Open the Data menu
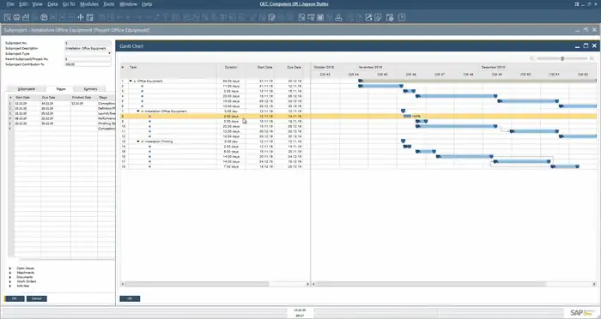 52,3
